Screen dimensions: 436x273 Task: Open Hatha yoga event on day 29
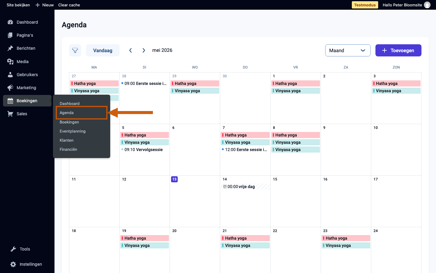195,83
